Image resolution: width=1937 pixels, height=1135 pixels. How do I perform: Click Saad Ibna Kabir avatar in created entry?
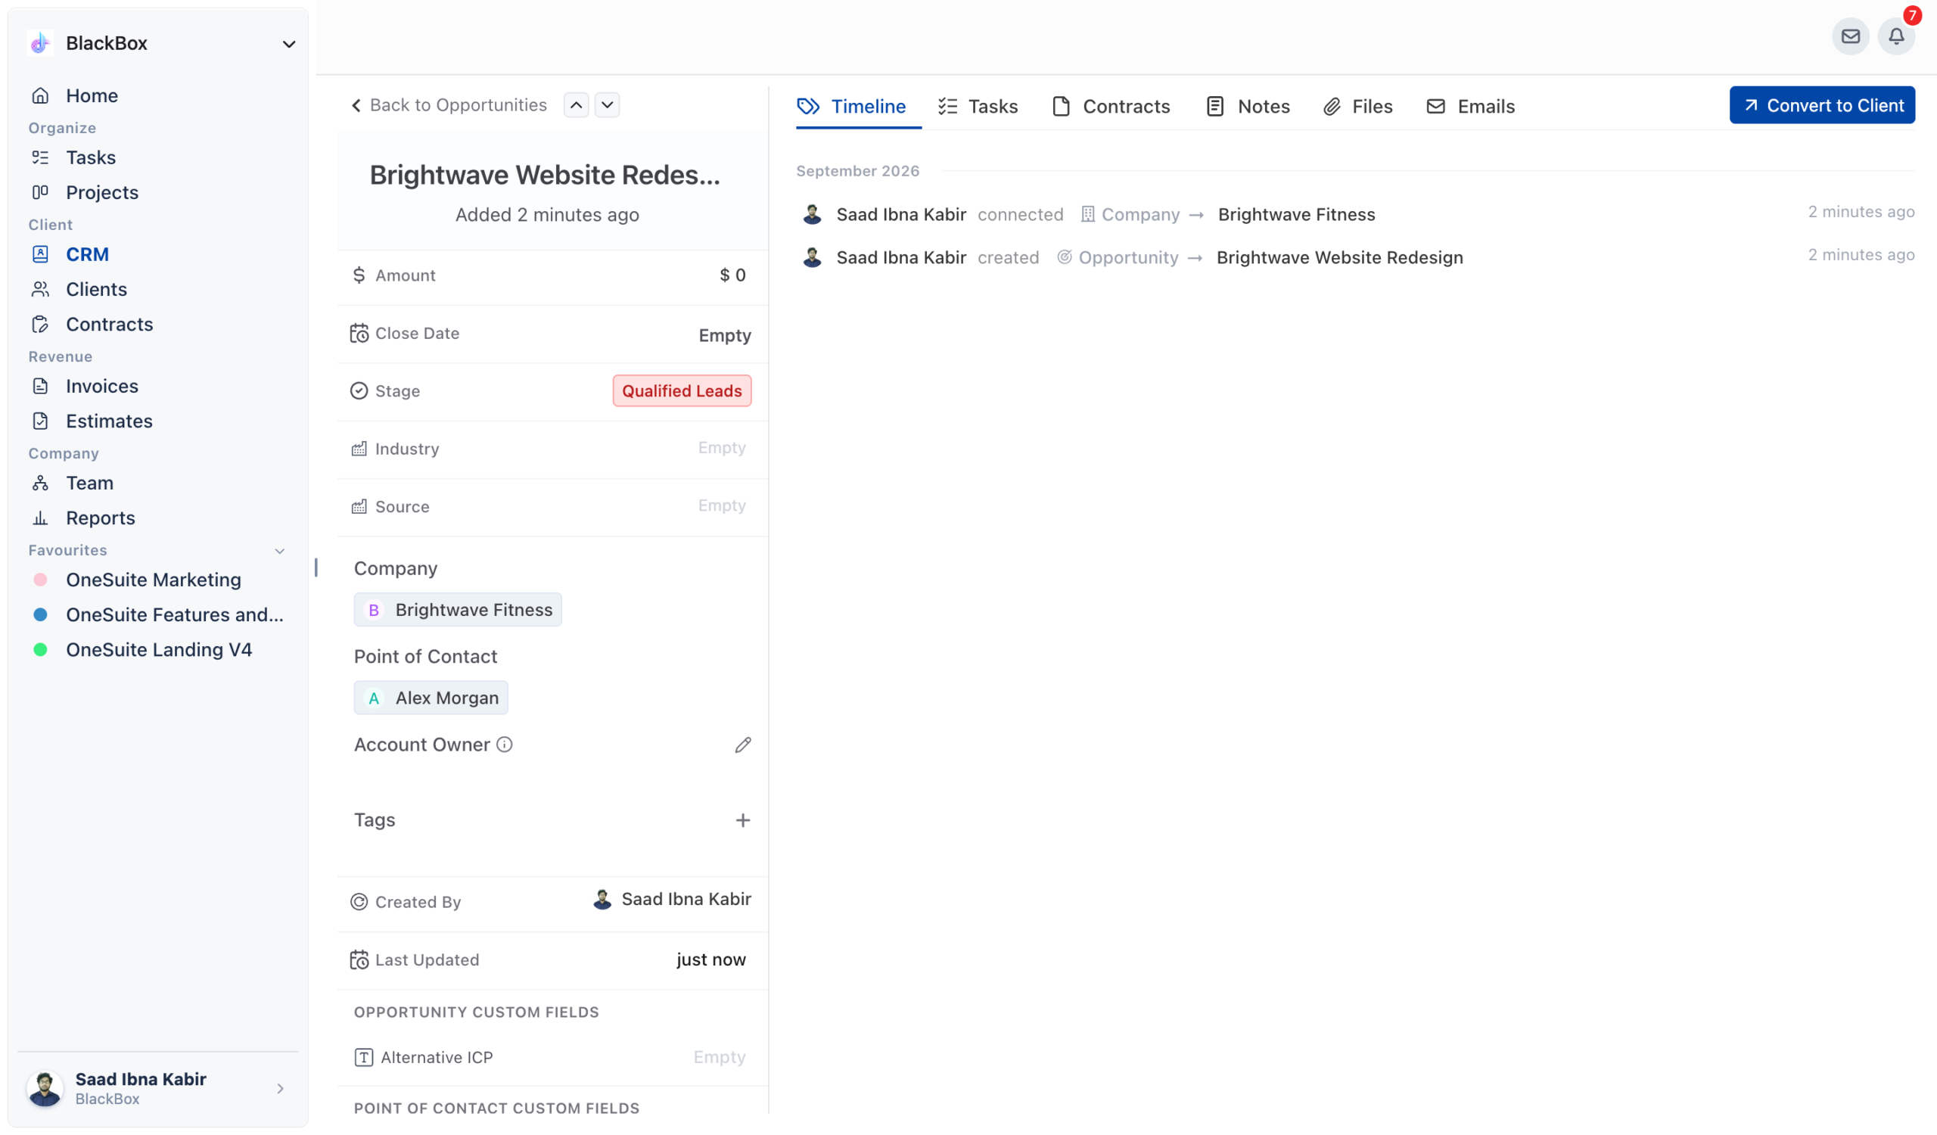point(812,257)
